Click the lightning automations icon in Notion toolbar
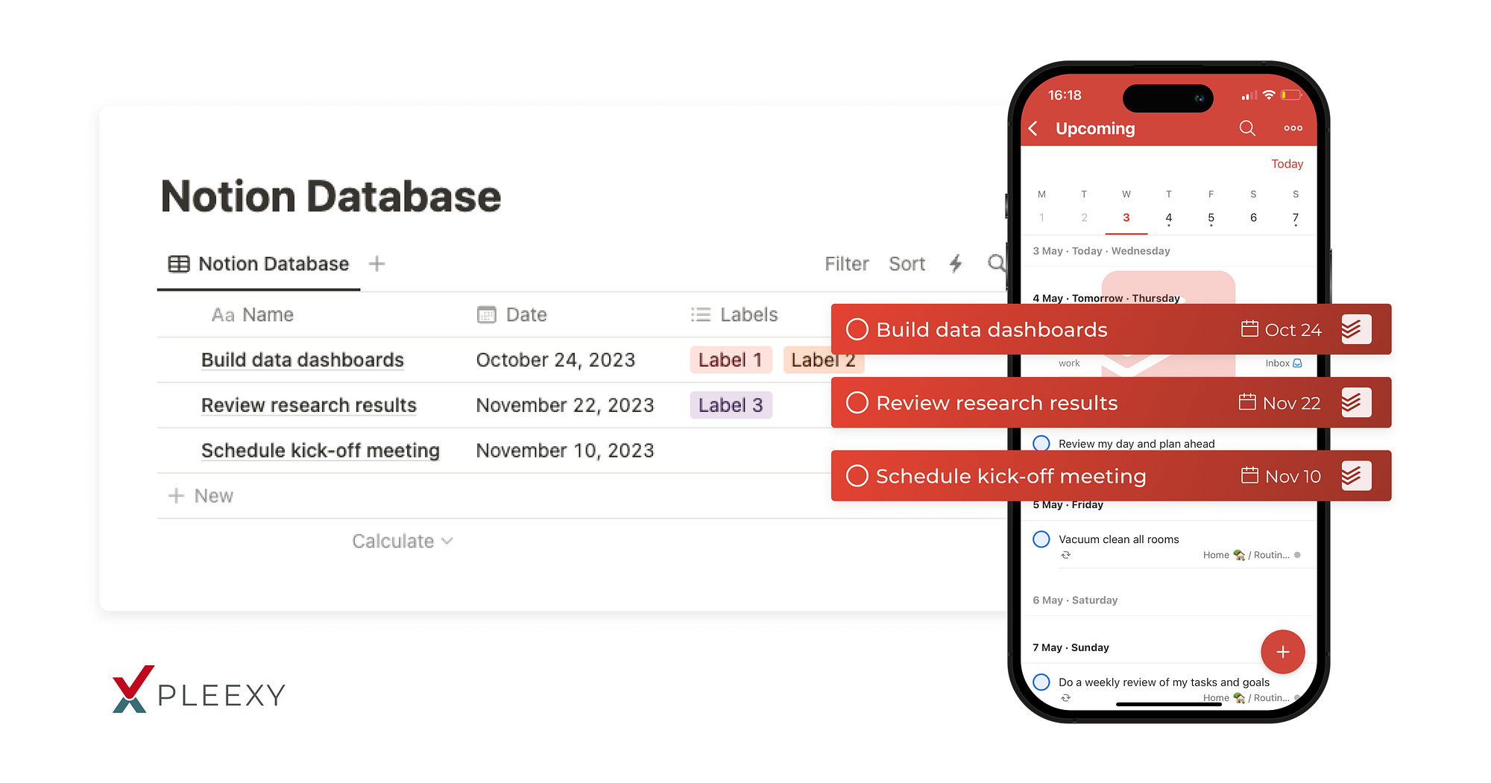The width and height of the screenshot is (1491, 783). point(955,264)
